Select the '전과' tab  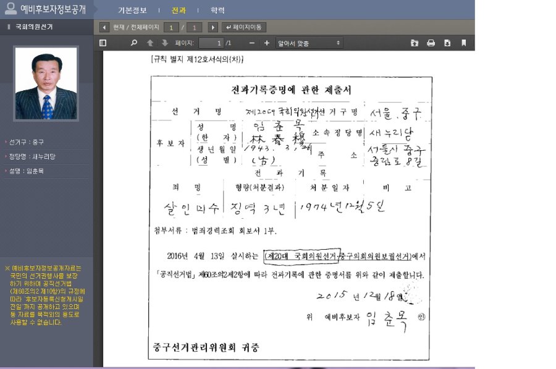pos(179,11)
